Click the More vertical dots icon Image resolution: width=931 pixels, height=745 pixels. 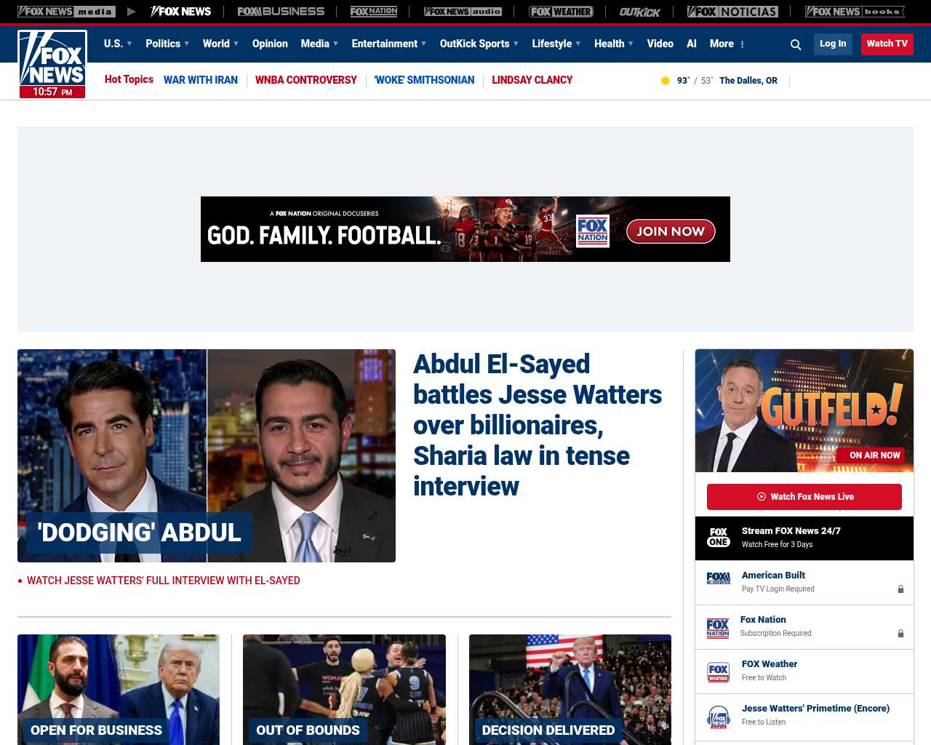pyautogui.click(x=742, y=44)
